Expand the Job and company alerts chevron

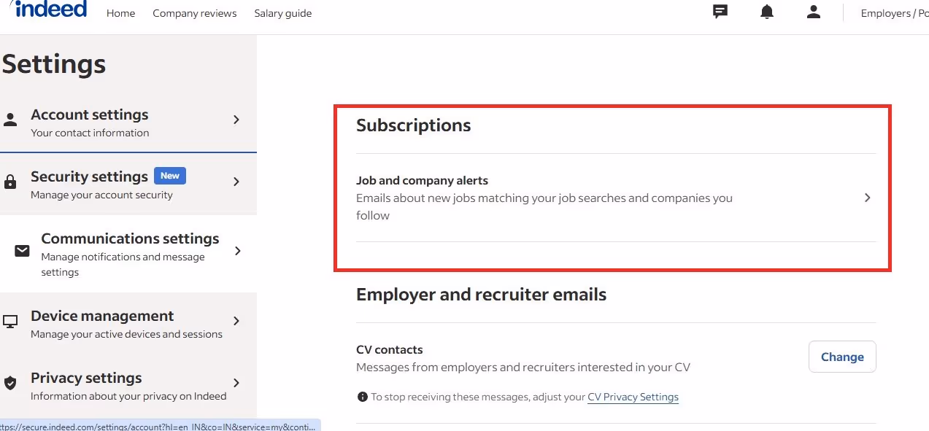tap(867, 198)
